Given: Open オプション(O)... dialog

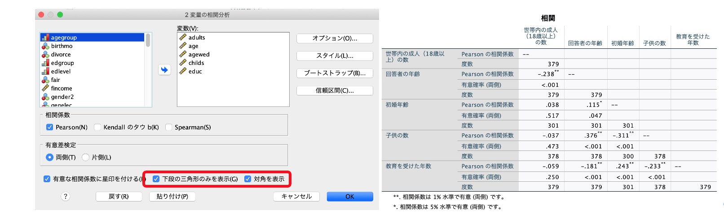Looking at the screenshot, I should click(x=335, y=39).
